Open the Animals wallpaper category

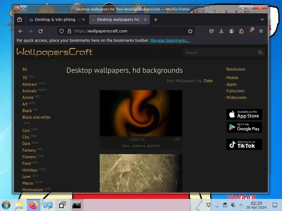(x=29, y=91)
